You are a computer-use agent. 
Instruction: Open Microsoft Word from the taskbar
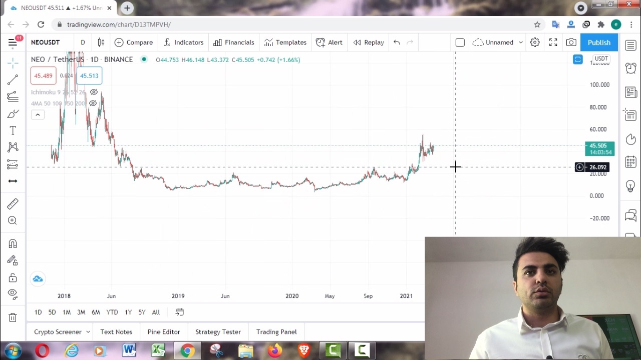[129, 350]
